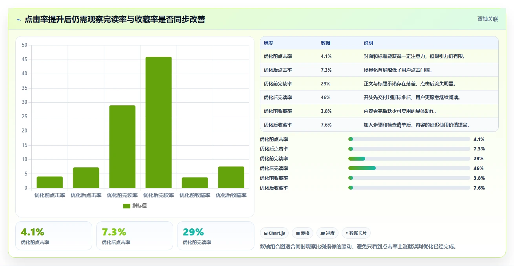Click the 优化后点击率 progress bar showing 7.3%

tap(409, 149)
